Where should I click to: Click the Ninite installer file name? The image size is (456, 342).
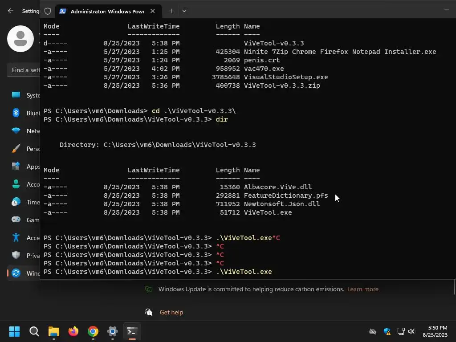click(x=340, y=52)
